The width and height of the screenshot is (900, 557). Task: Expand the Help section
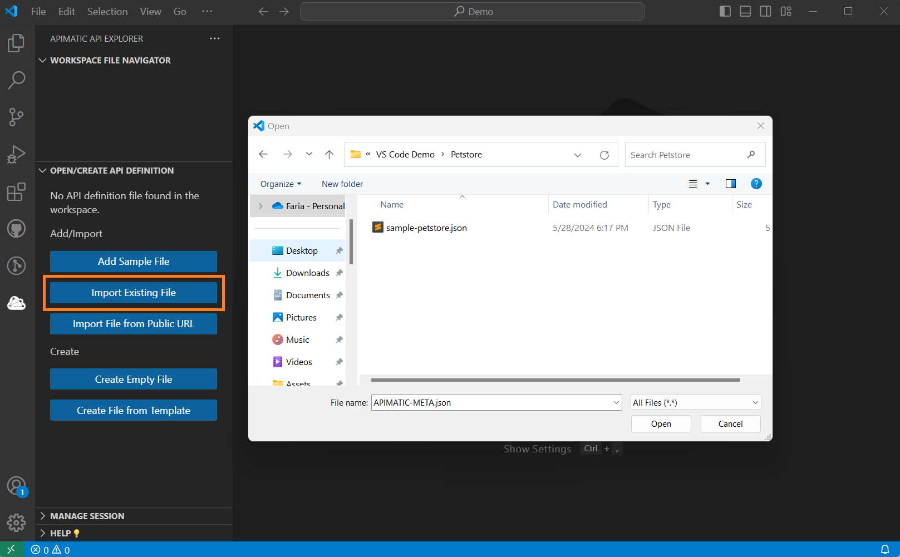(x=42, y=533)
